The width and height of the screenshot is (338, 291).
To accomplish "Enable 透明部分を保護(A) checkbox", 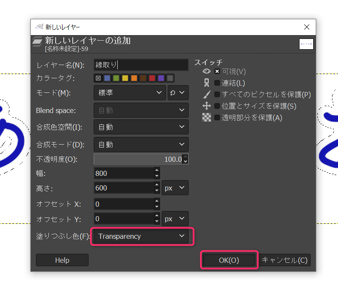I will pyautogui.click(x=217, y=118).
